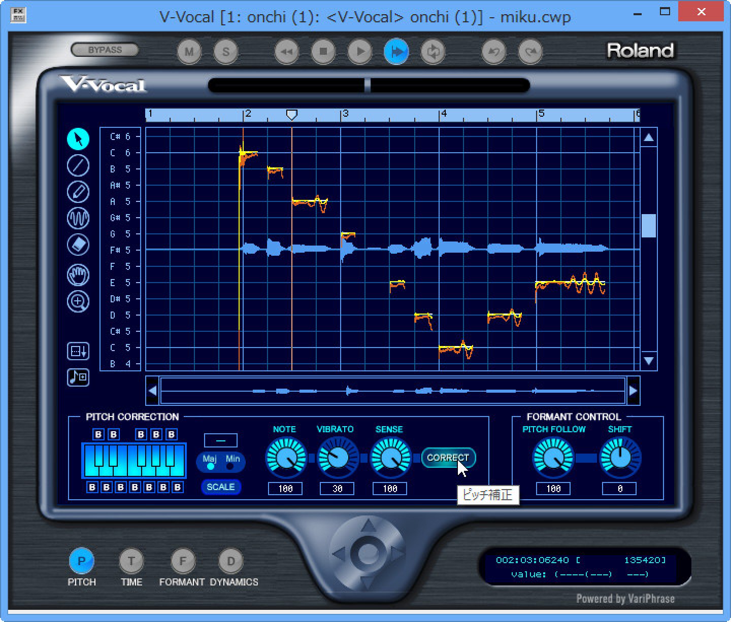Select the Eraser tool

point(78,245)
